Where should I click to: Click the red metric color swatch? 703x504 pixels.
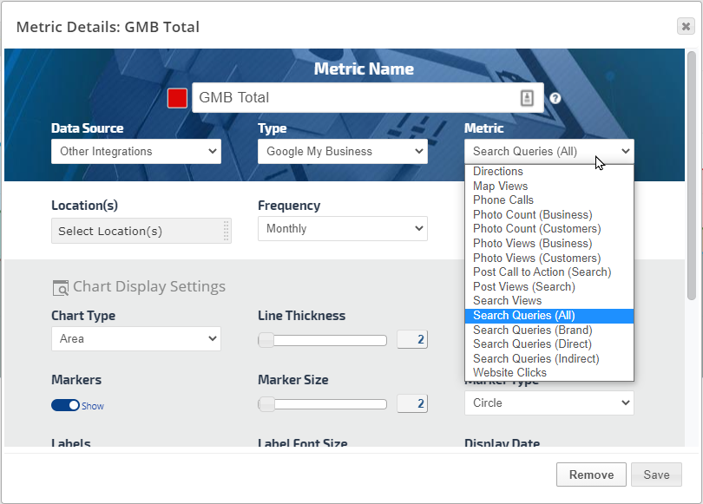tap(177, 98)
